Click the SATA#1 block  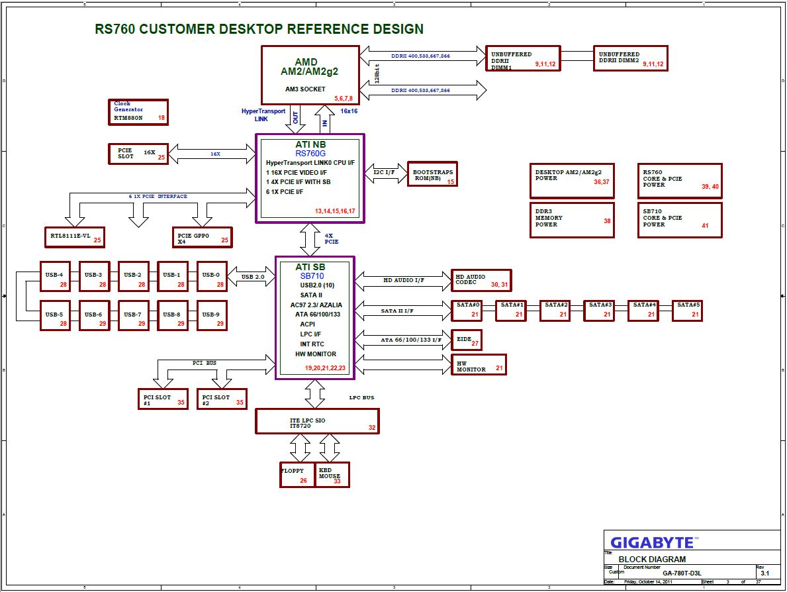511,311
